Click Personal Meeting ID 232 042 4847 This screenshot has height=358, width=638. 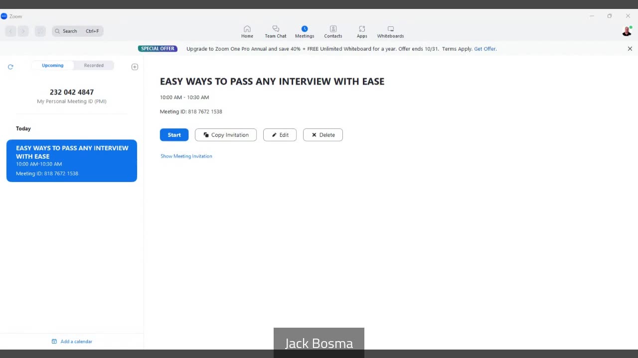[x=72, y=92]
